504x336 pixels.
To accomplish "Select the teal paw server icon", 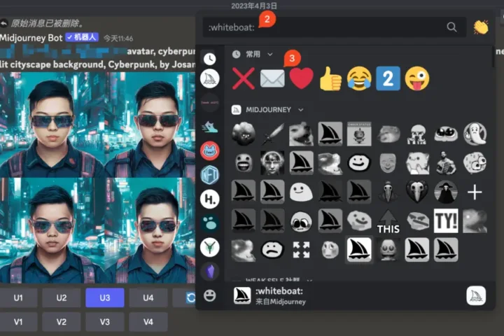I will (209, 223).
